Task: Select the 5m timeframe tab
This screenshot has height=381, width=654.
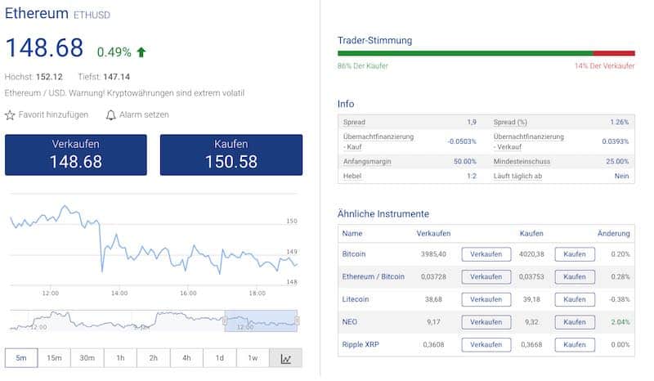Action: 21,358
